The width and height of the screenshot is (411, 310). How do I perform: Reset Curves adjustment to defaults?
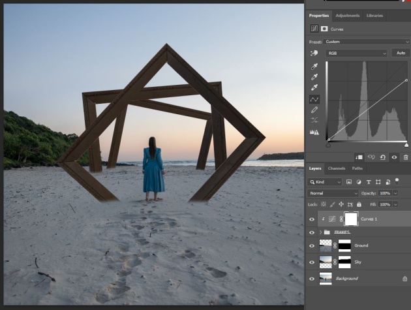(382, 157)
